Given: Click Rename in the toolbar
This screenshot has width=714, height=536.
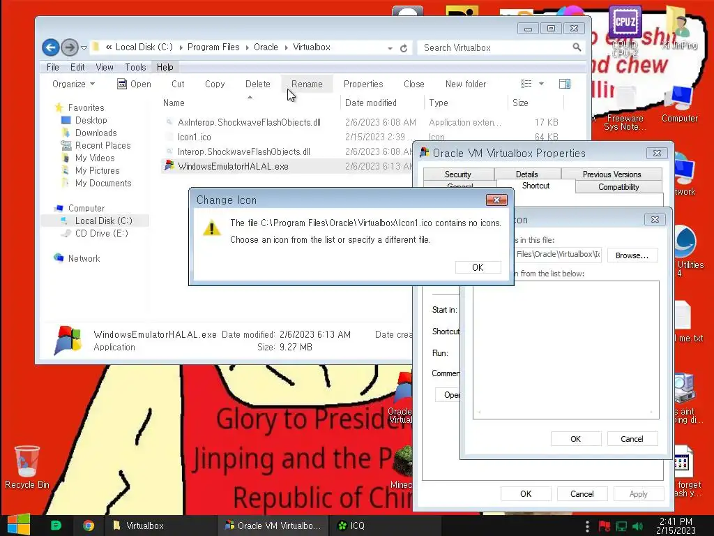Looking at the screenshot, I should (x=307, y=84).
